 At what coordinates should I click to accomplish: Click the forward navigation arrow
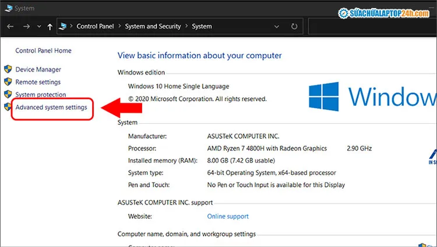(26, 26)
